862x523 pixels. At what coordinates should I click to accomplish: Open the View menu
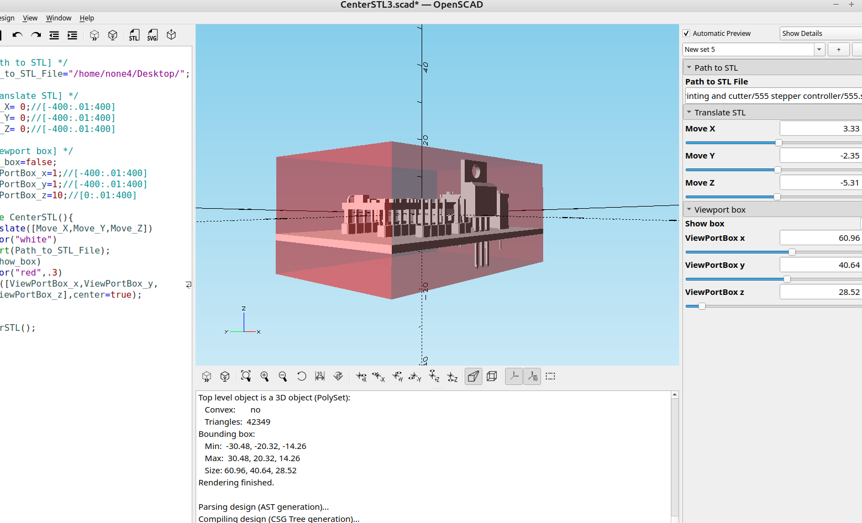tap(30, 18)
